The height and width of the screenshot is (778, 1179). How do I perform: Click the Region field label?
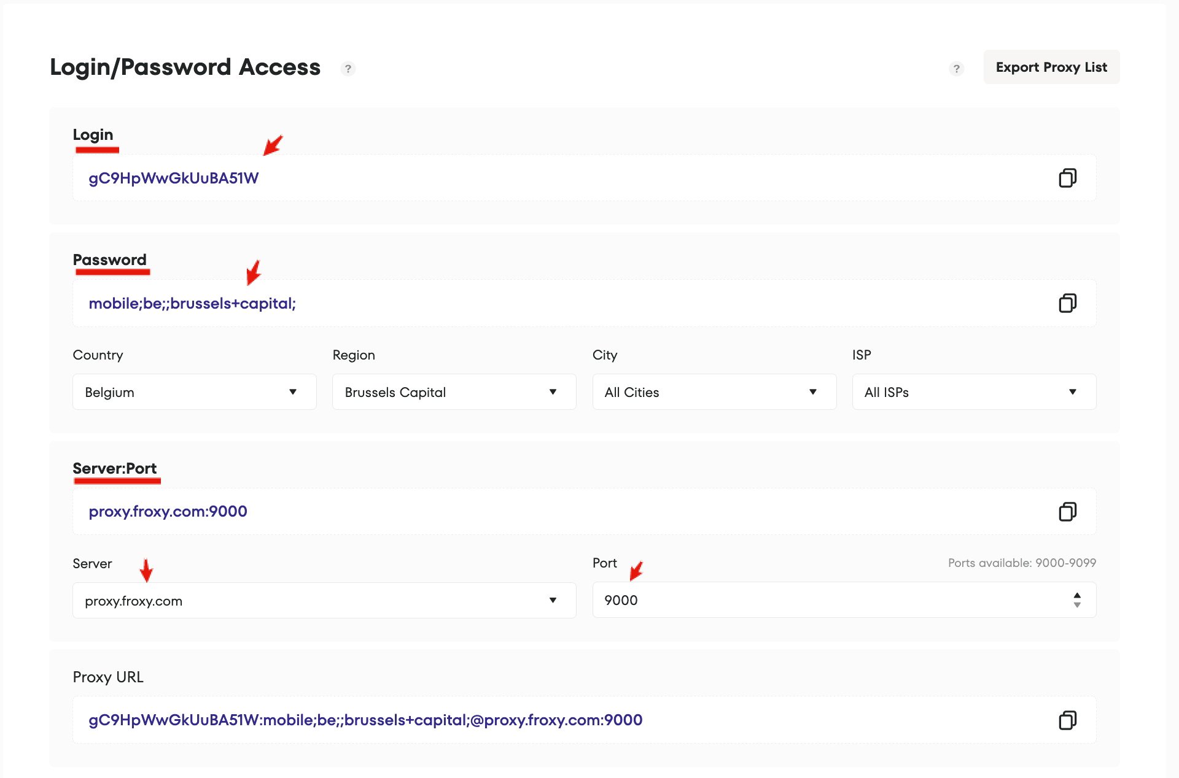point(354,355)
